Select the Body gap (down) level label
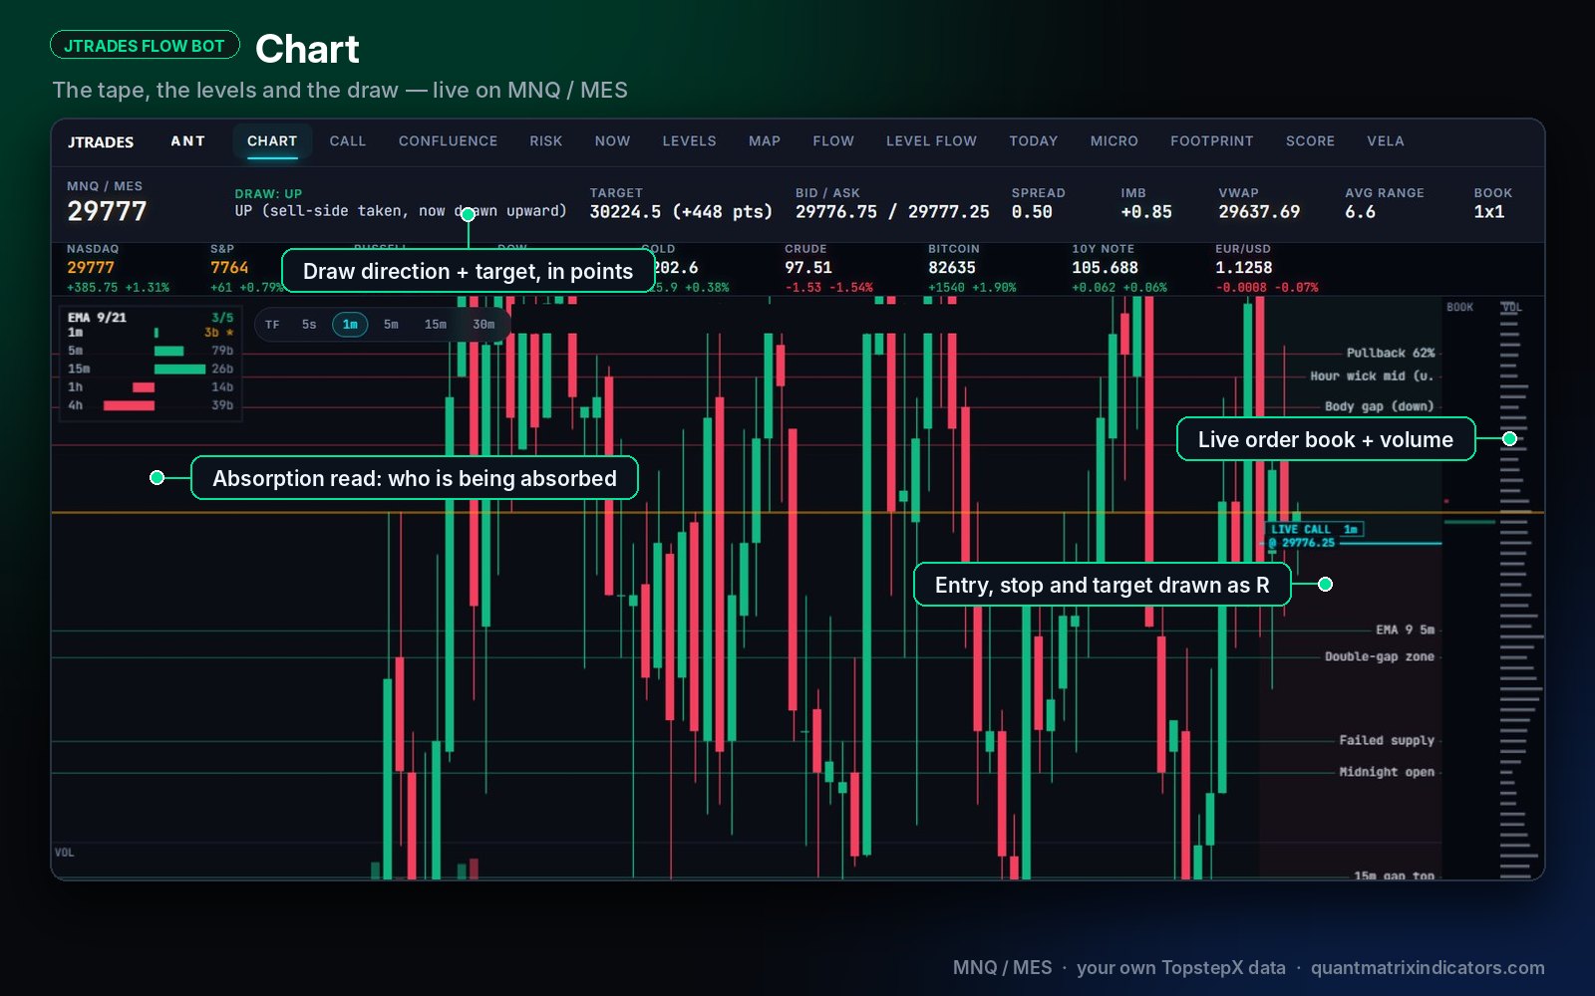The width and height of the screenshot is (1595, 996). [x=1380, y=406]
